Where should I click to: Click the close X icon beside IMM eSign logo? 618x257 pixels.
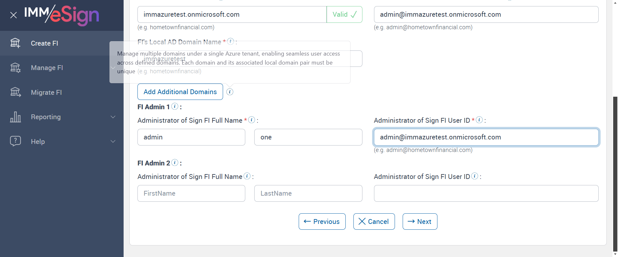point(14,15)
